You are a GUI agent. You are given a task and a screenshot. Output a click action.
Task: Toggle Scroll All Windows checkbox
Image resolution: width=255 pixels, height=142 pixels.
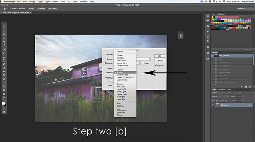[10, 9]
